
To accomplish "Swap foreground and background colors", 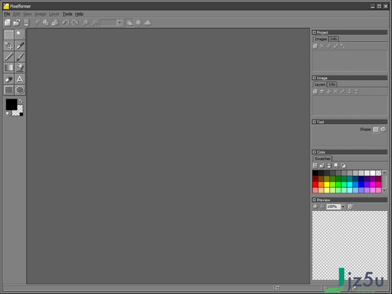I will click(x=21, y=101).
